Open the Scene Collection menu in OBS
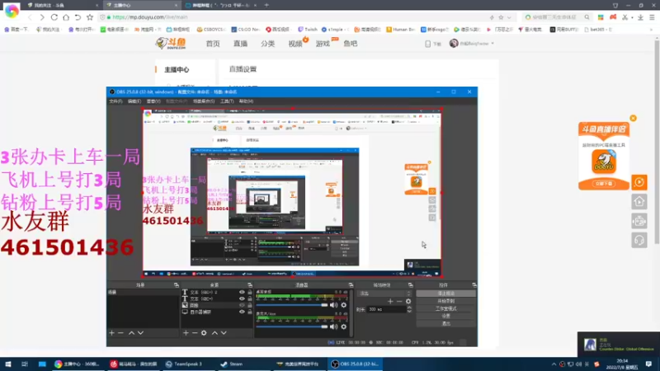Viewport: 660px width, 371px height. click(x=204, y=101)
